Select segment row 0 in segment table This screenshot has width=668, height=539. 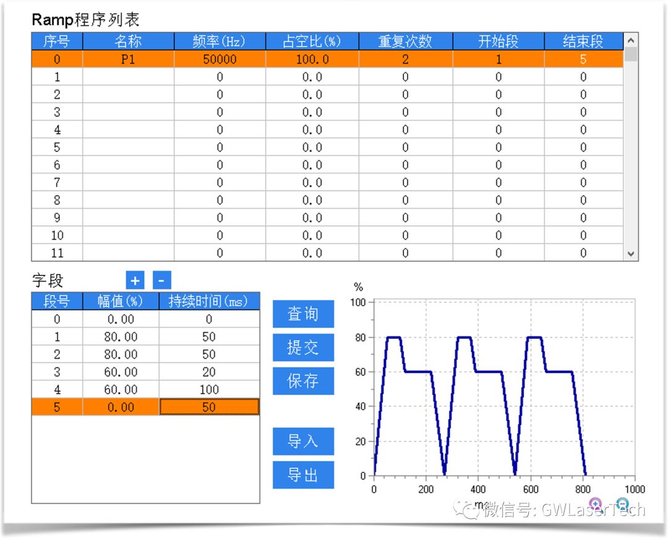(145, 319)
